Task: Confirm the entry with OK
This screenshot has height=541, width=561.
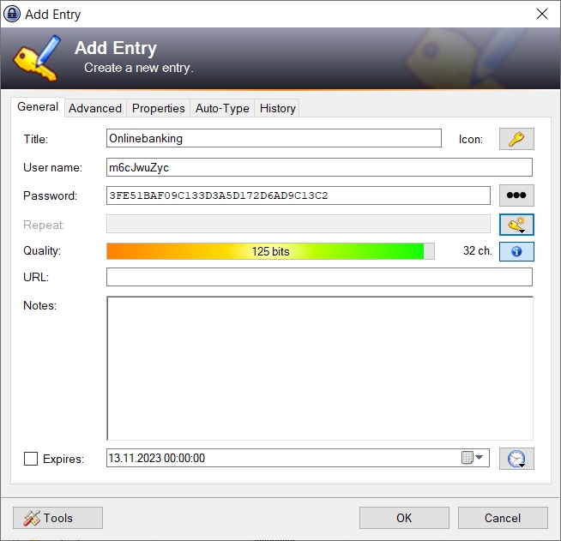Action: tap(404, 518)
